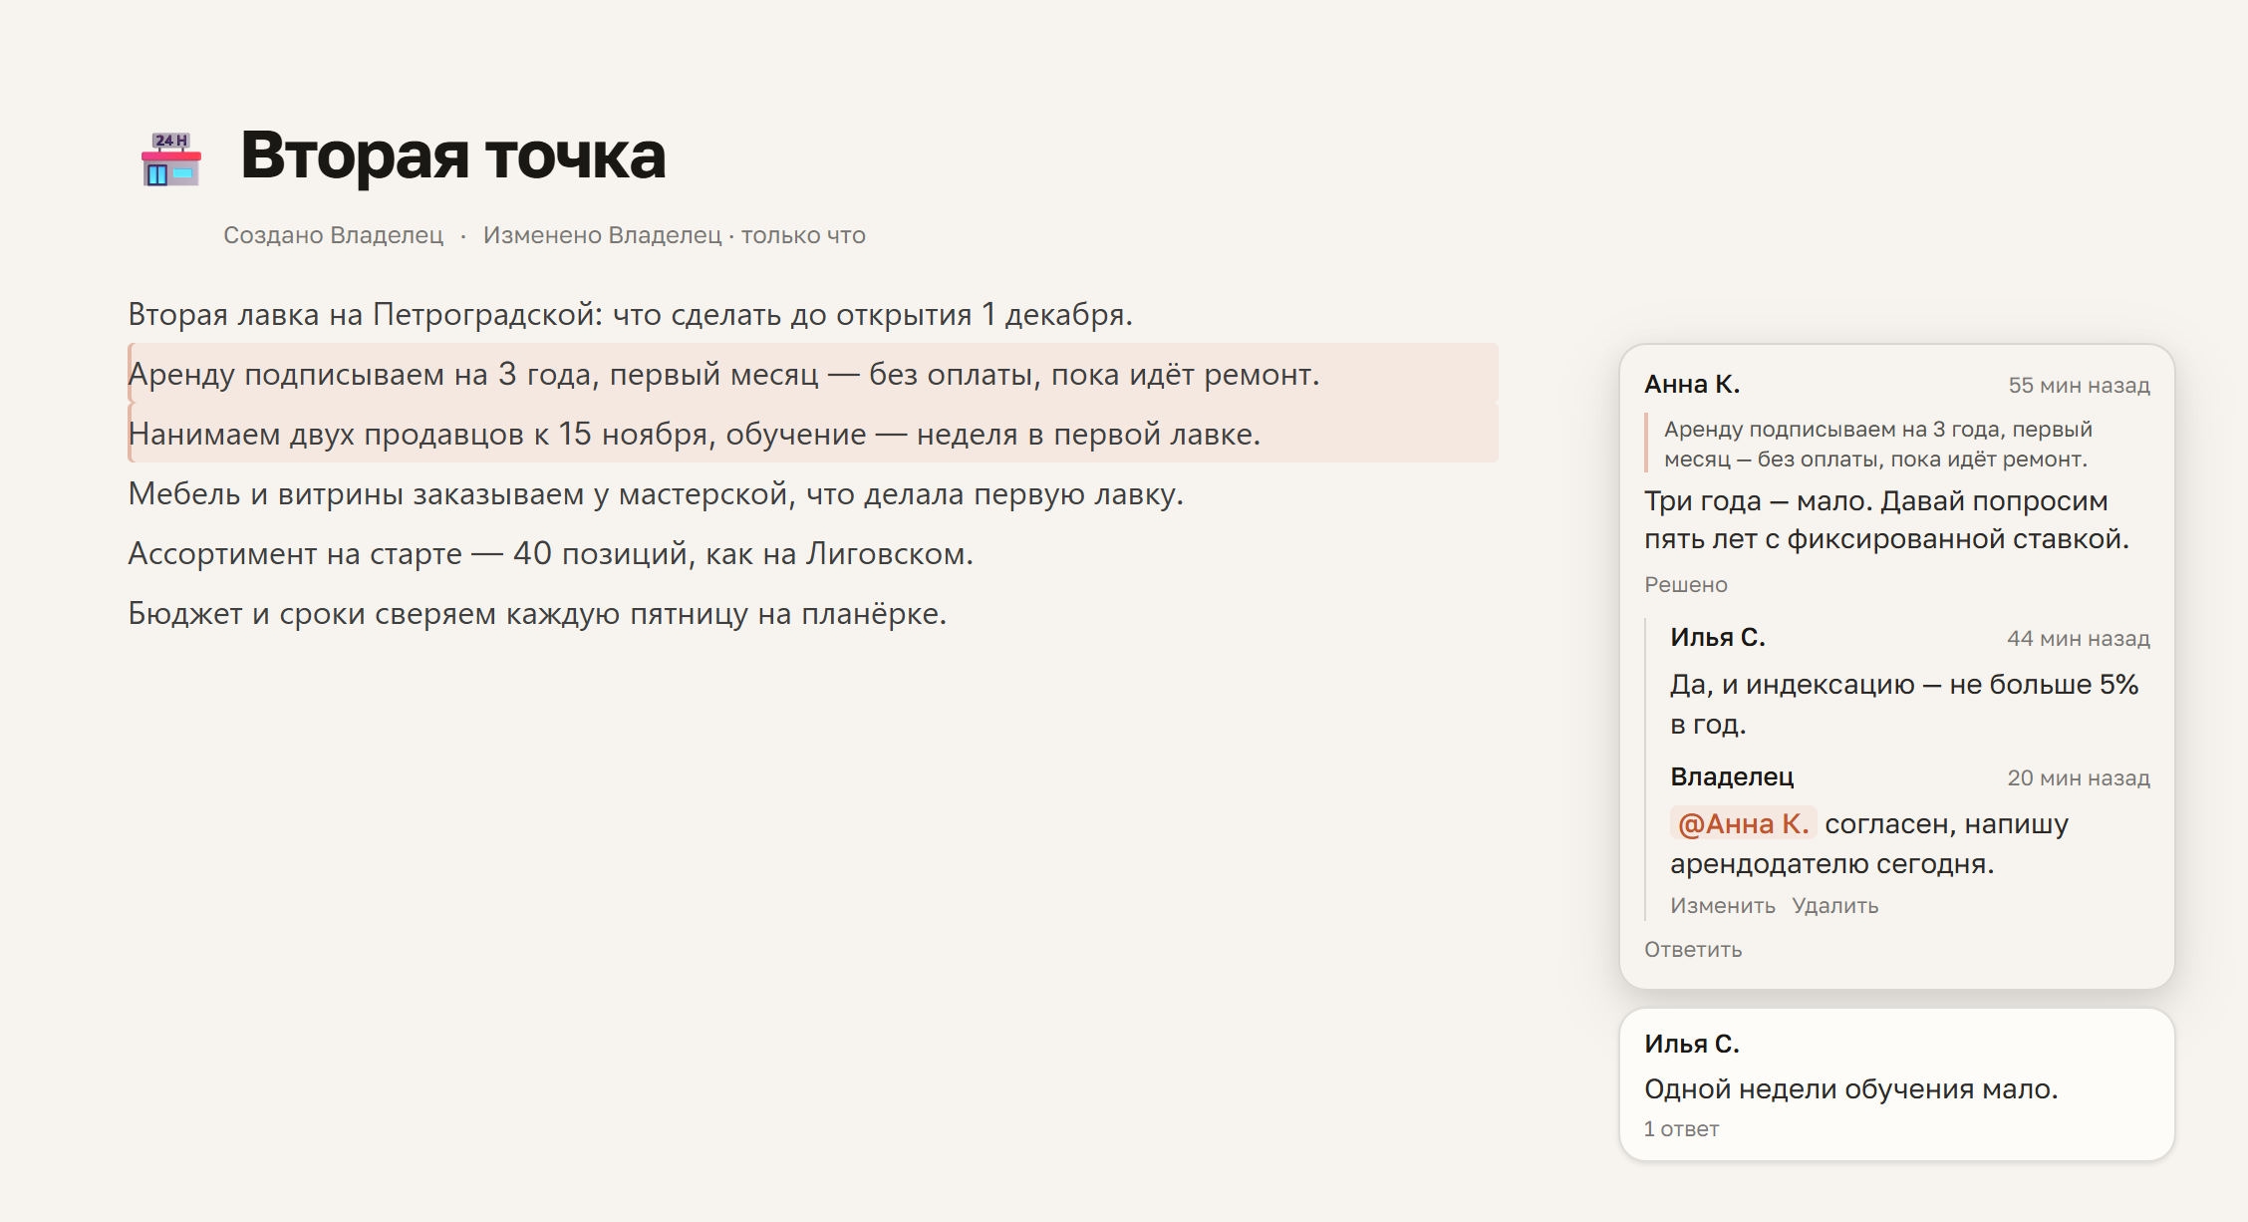Click the line "Бюджет и сроки сверяем"

[537, 614]
